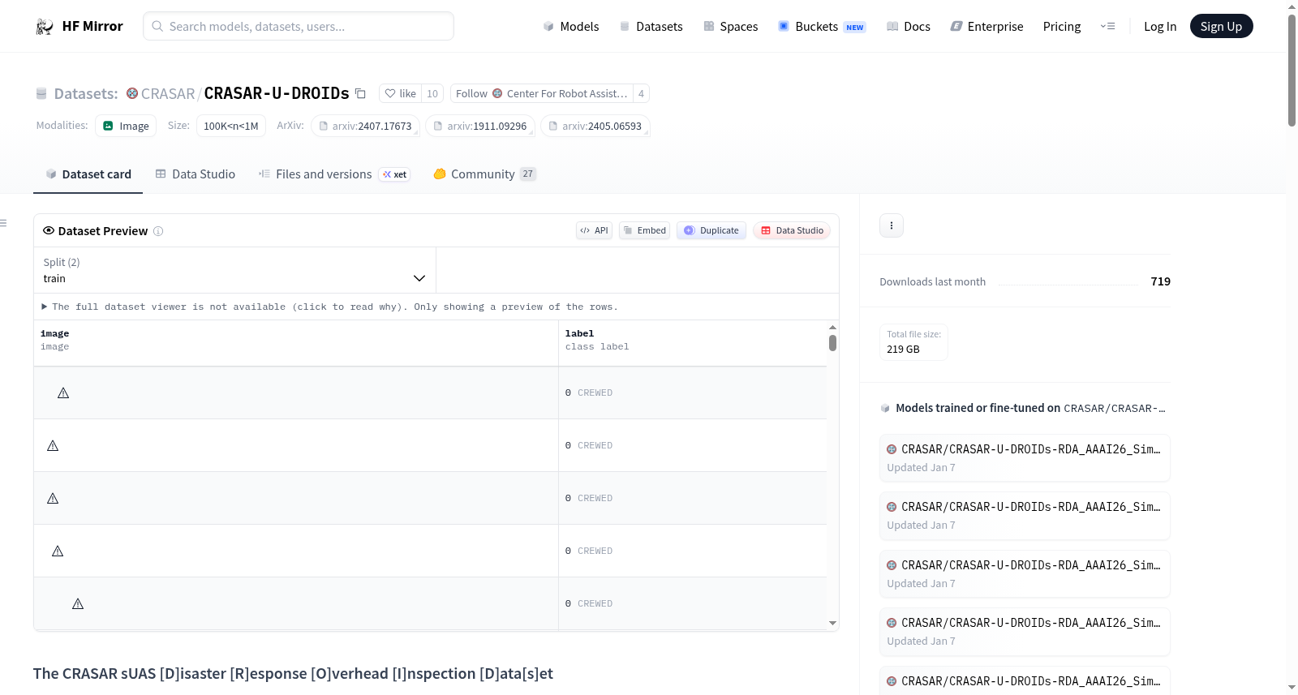
Task: Open Data Studio from preview header
Action: pyautogui.click(x=792, y=230)
